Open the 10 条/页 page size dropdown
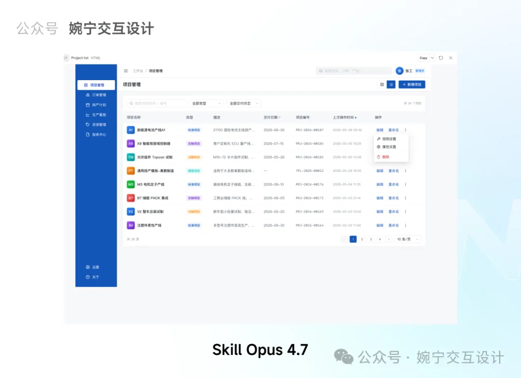Image resolution: width=521 pixels, height=378 pixels. 407,239
